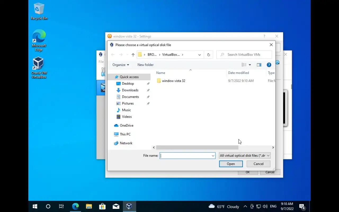Go up one folder level
Viewport: 339px width, 212px height.
133,55
